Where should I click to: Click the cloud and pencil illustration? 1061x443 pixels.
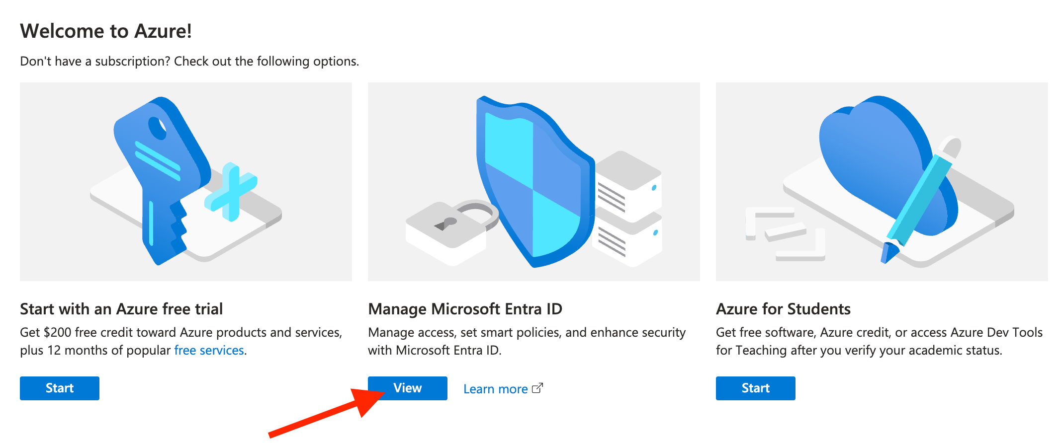(882, 182)
